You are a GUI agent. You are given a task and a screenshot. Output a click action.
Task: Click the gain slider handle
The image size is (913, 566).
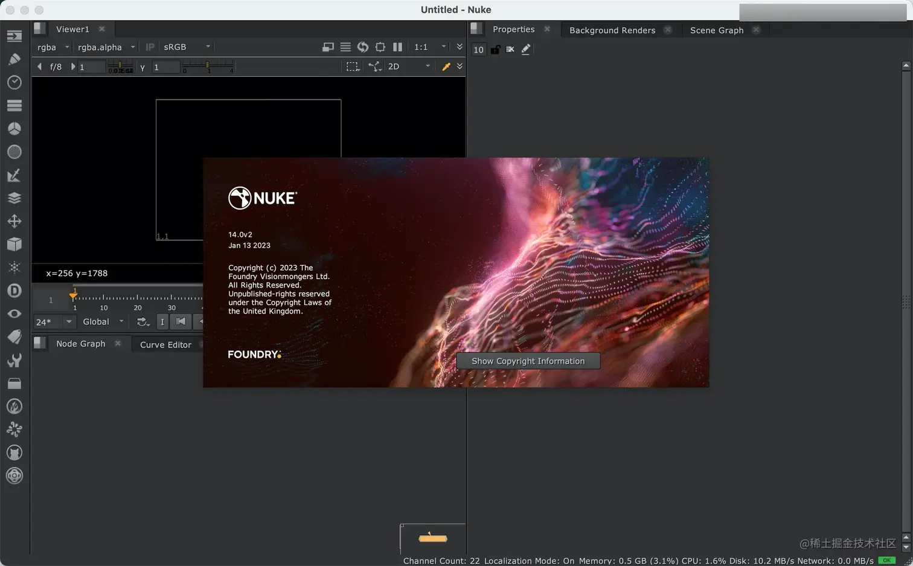120,65
